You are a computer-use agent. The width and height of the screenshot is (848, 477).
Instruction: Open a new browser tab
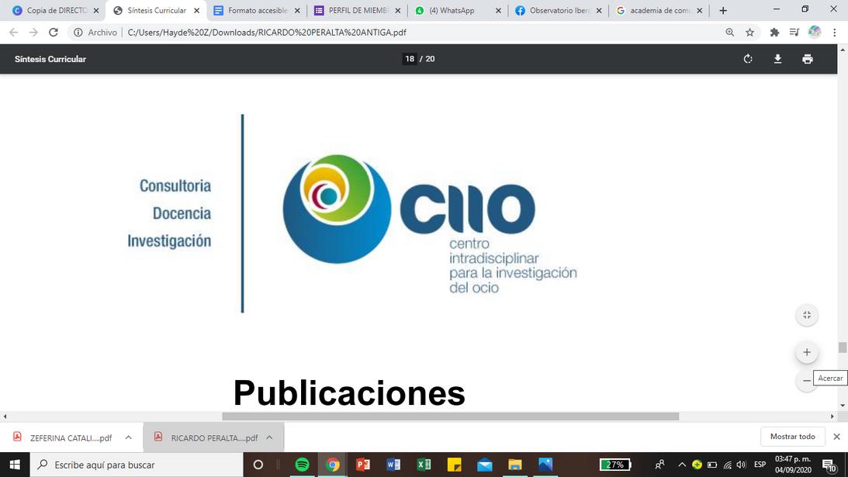tap(723, 10)
